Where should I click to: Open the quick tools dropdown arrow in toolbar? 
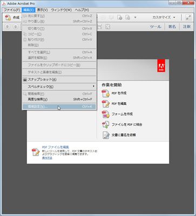(135, 17)
